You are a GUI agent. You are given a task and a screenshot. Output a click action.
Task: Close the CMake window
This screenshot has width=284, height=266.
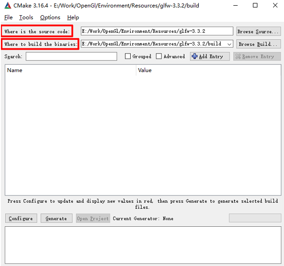[x=275, y=5]
